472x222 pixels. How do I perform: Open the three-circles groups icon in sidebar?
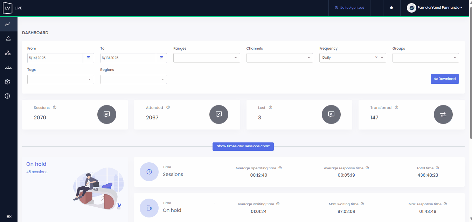(x=8, y=53)
